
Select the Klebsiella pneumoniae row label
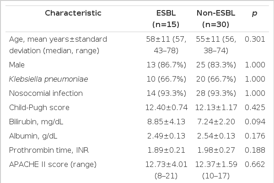pyautogui.click(x=48, y=79)
